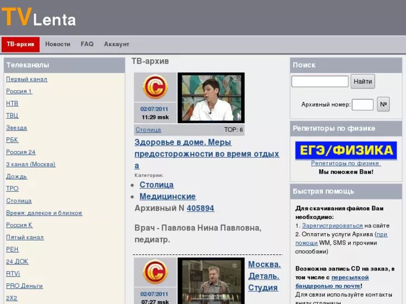Screen dimensions: 406x304
Task: Open the РБК channel
Action: [x=12, y=140]
